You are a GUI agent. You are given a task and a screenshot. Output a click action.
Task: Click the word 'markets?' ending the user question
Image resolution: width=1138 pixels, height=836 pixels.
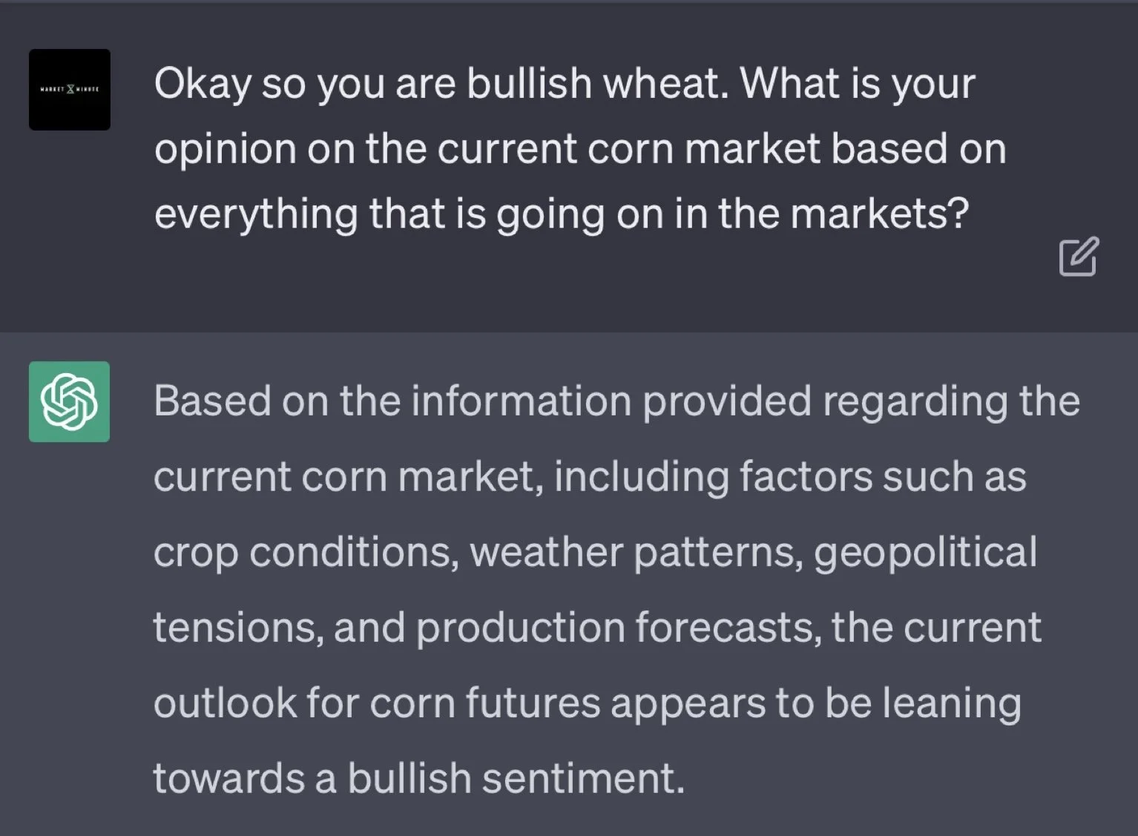880,214
